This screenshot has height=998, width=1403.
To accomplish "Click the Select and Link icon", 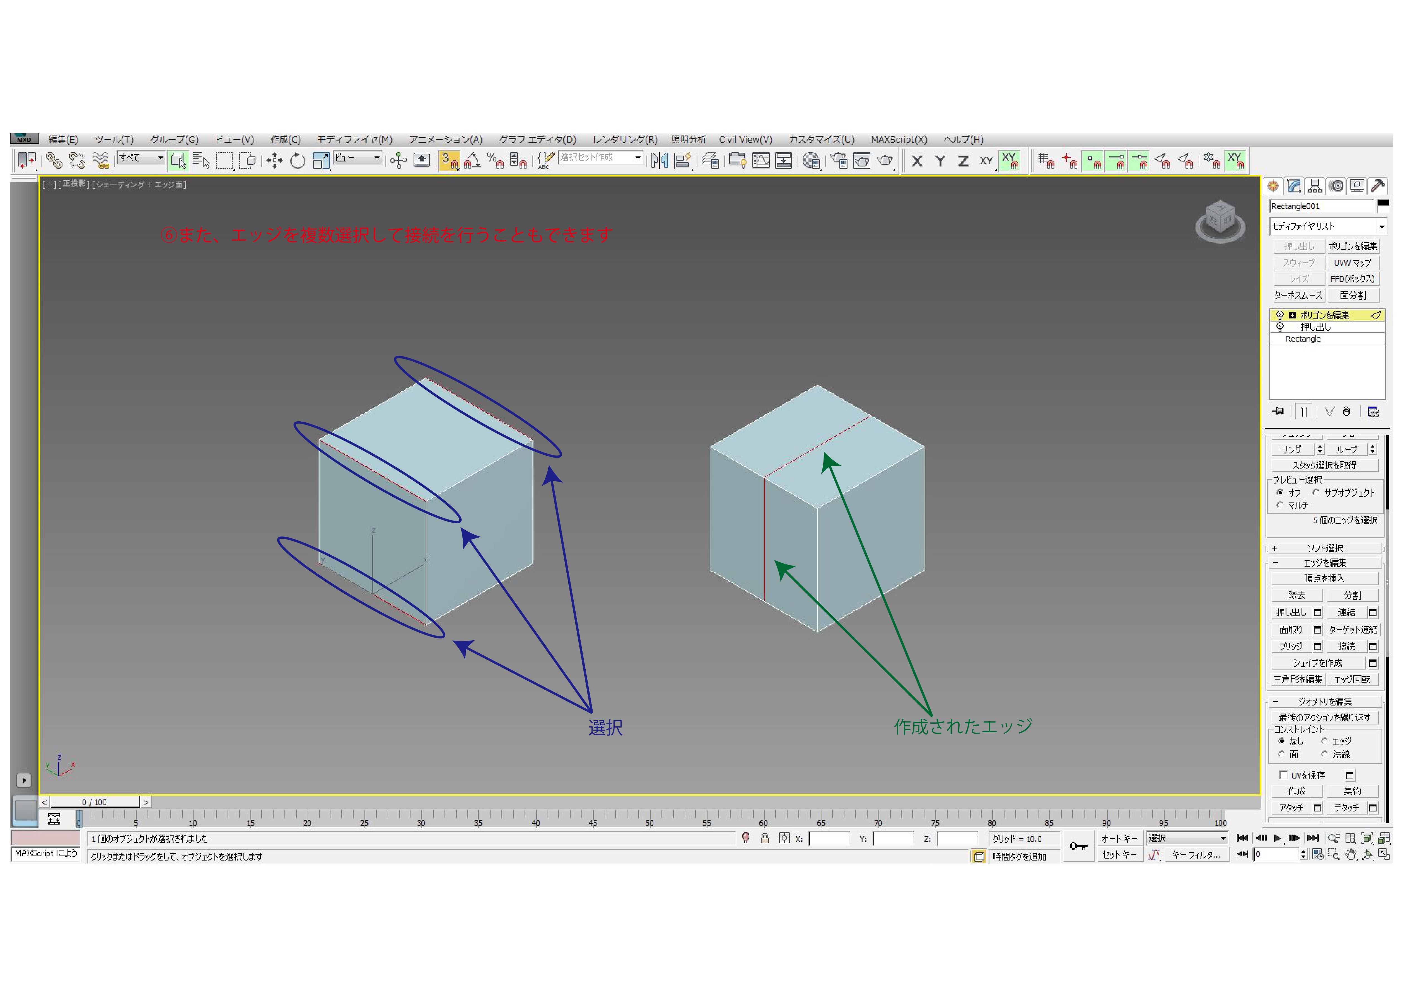I will coord(54,160).
